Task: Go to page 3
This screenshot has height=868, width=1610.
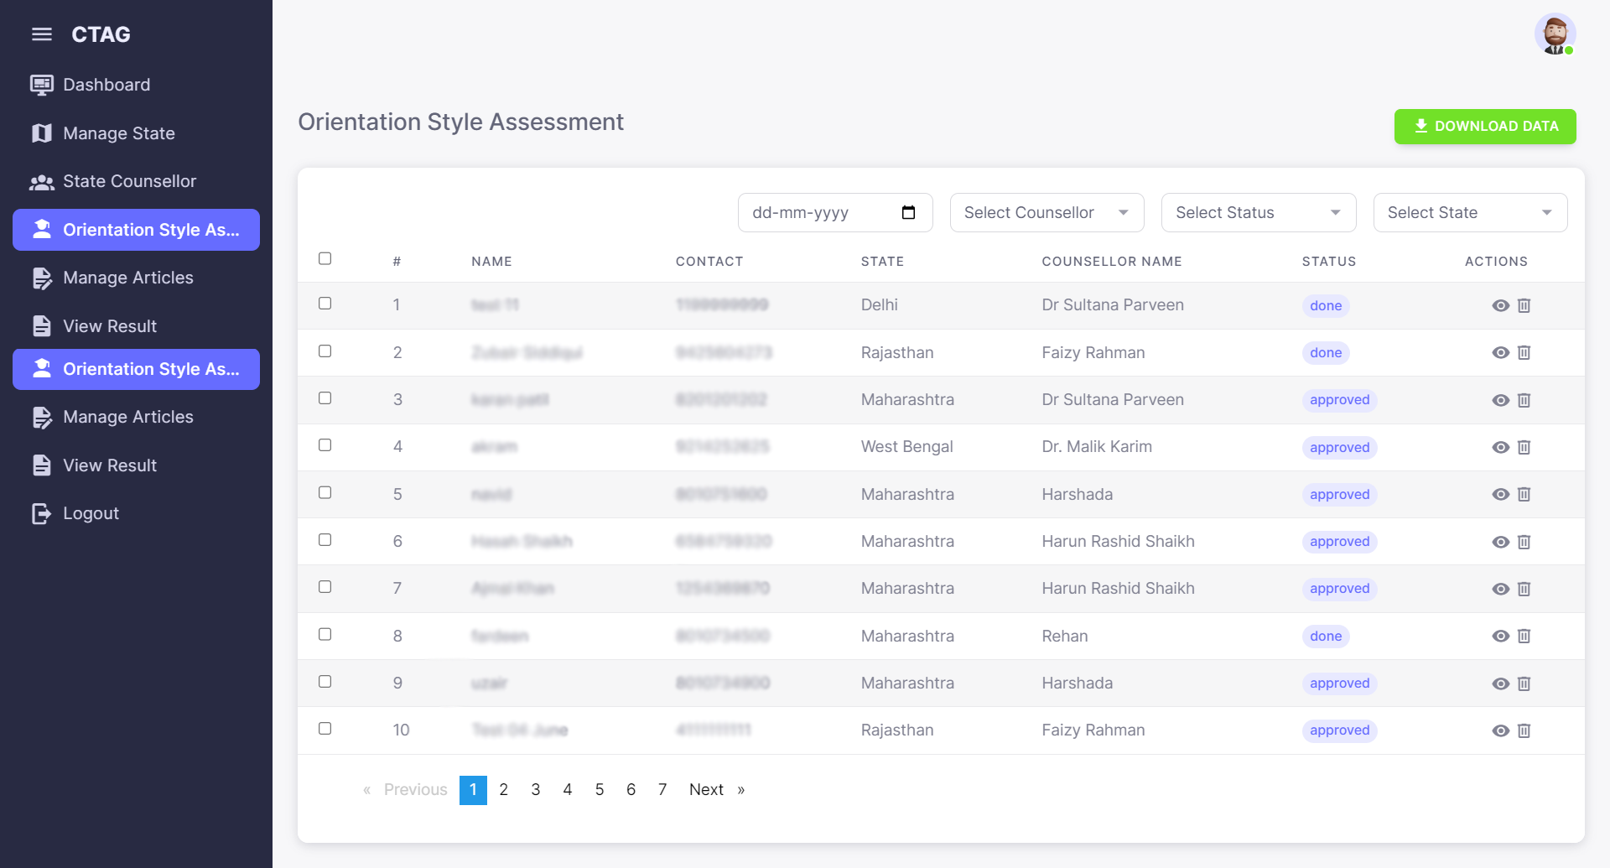Action: click(x=536, y=790)
